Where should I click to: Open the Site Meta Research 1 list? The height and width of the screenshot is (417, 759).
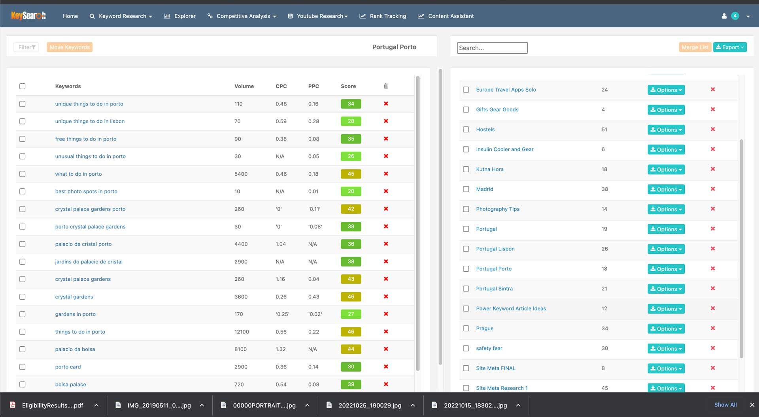click(502, 388)
